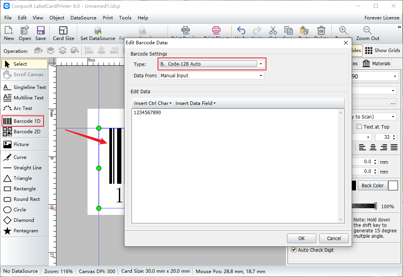Copy the selected object
Image resolution: width=403 pixels, height=277 pixels.
coord(288,31)
